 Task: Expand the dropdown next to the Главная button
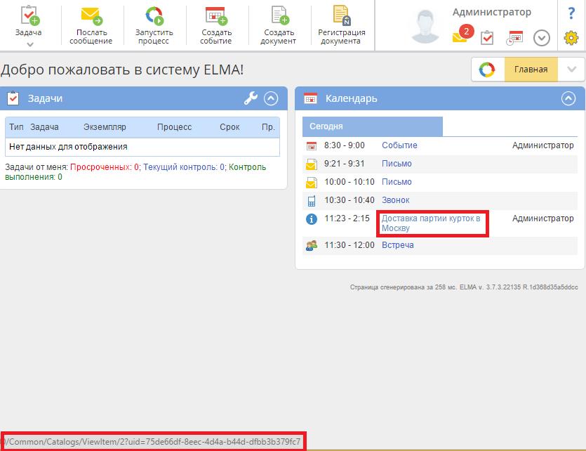(571, 70)
